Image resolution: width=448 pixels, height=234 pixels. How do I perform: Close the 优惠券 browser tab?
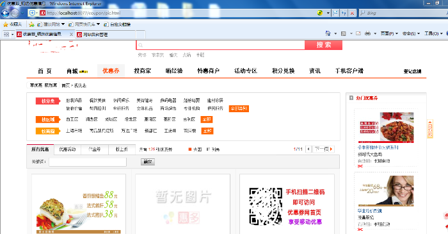pyautogui.click(x=71, y=35)
